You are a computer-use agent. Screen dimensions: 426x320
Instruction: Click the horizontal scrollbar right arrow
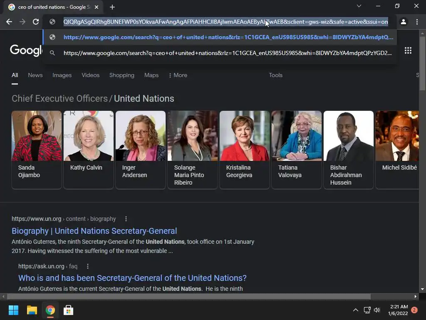coord(416,296)
